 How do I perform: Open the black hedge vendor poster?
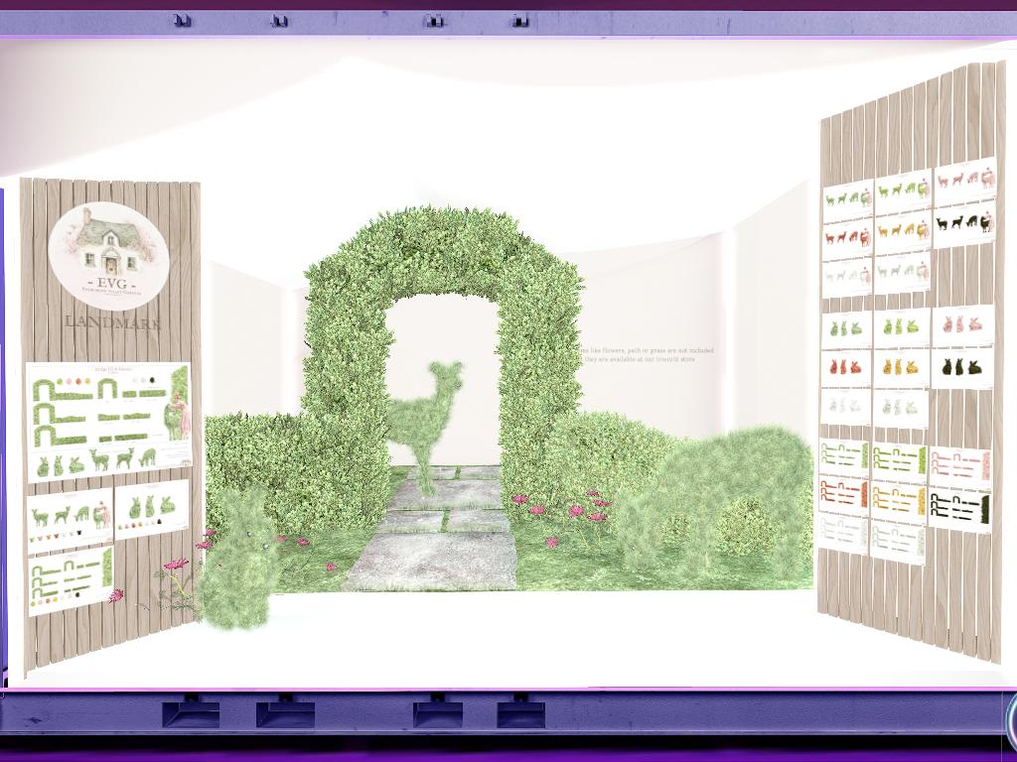[959, 510]
